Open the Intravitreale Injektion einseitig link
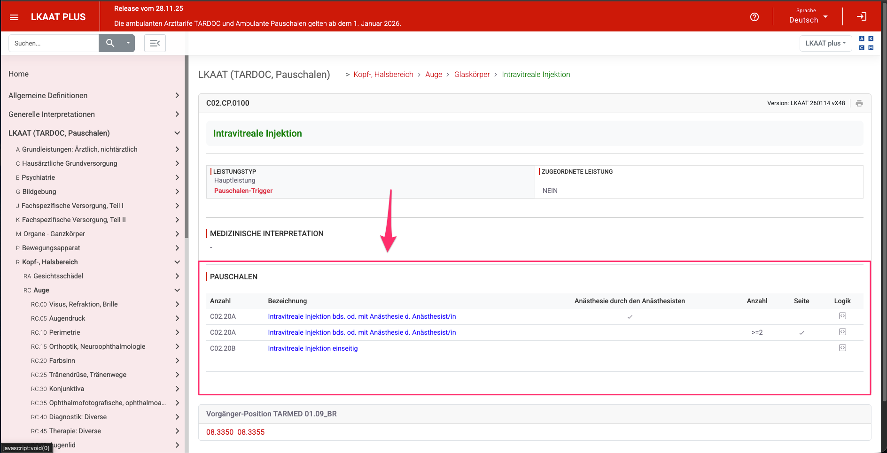The height and width of the screenshot is (453, 887). (x=312, y=348)
